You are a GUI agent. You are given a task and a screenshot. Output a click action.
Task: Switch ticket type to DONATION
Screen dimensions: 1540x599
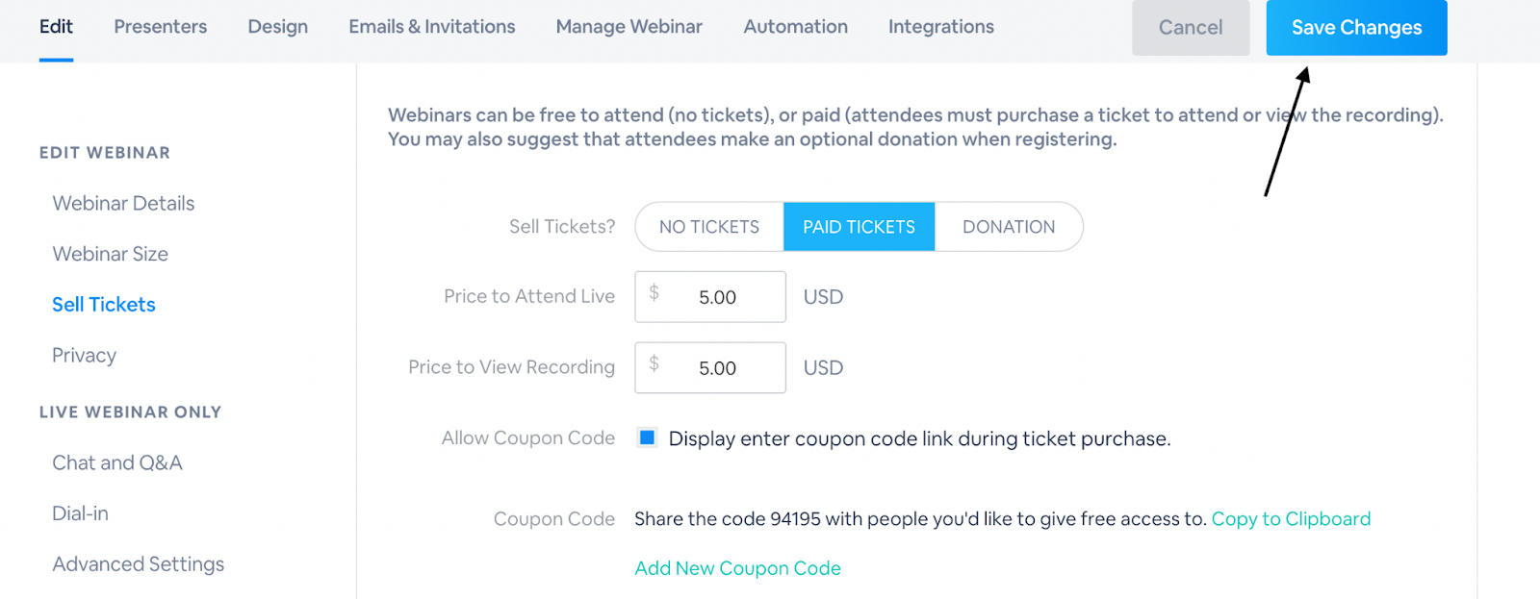[x=1008, y=227]
